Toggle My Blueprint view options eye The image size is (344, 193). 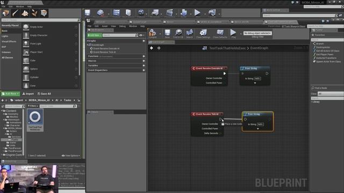[141, 35]
